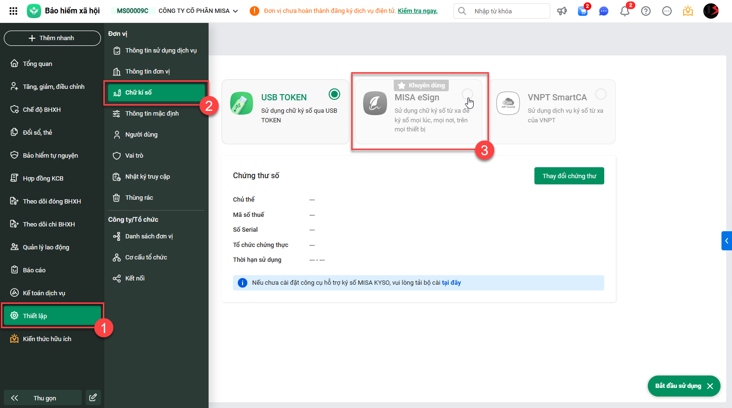Select Danh sách đơn vị submenu
The height and width of the screenshot is (408, 732).
[156, 236]
